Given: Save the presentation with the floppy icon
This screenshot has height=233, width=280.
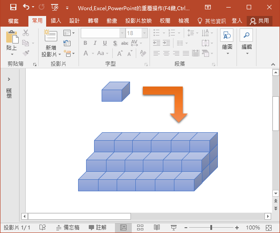Looking at the screenshot, I should click(x=13, y=7).
